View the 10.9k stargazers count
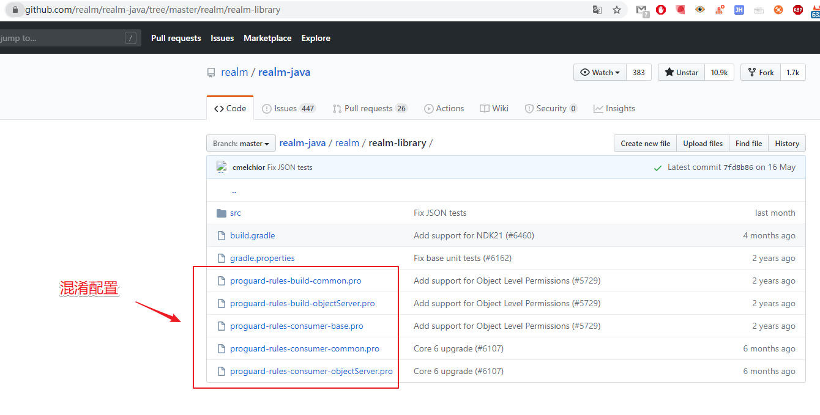The image size is (820, 415). [719, 72]
